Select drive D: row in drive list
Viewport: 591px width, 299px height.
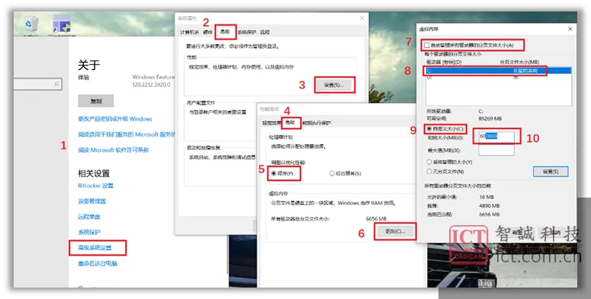coord(499,77)
